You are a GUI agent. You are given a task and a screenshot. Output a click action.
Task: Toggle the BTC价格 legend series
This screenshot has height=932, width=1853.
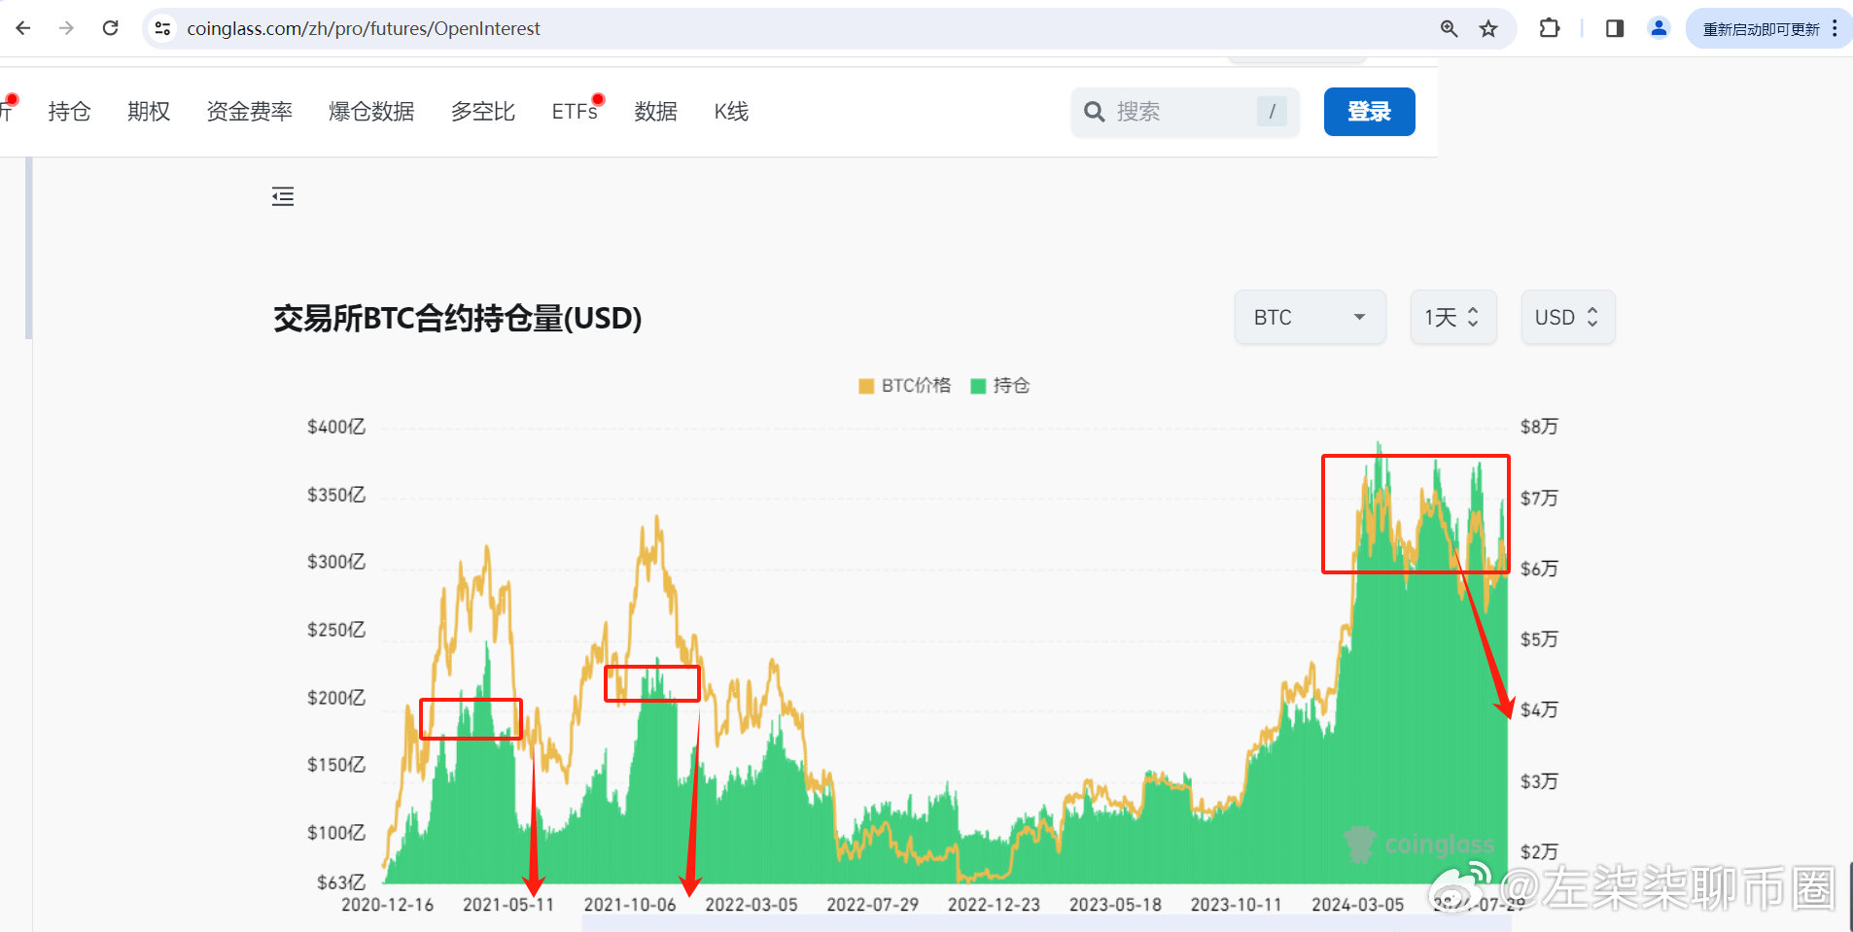pos(904,386)
